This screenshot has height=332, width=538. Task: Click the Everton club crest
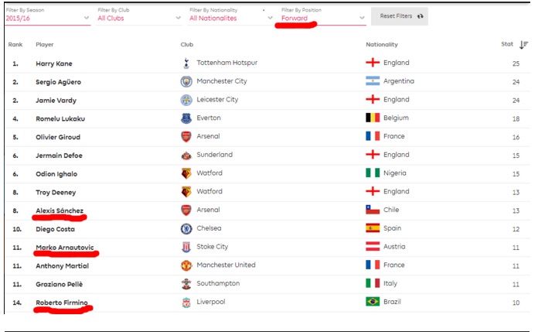pos(186,118)
